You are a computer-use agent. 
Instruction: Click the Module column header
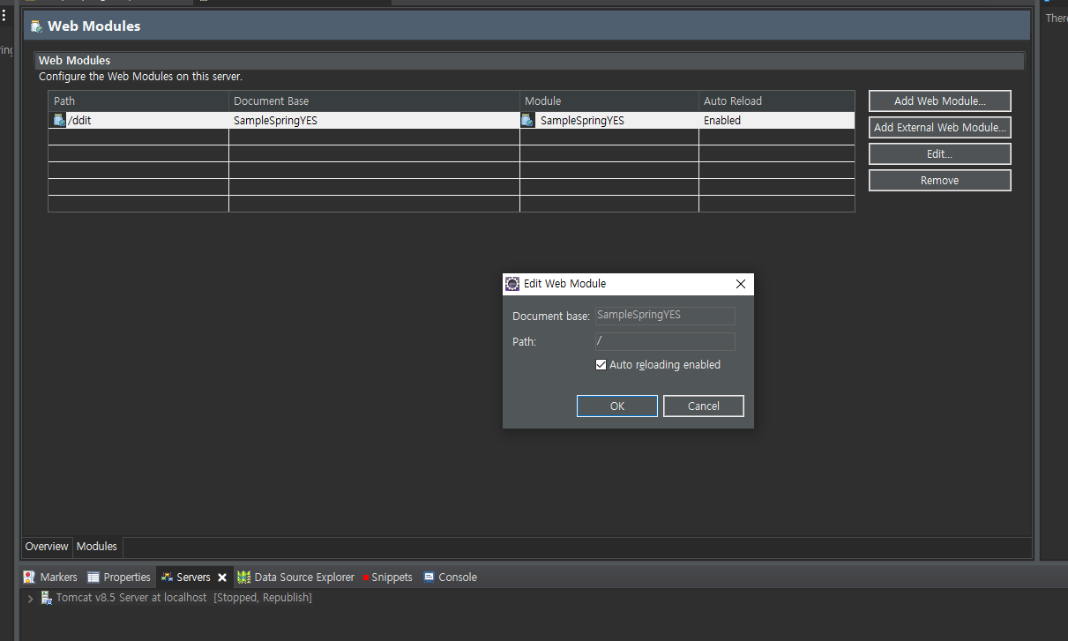(x=609, y=101)
